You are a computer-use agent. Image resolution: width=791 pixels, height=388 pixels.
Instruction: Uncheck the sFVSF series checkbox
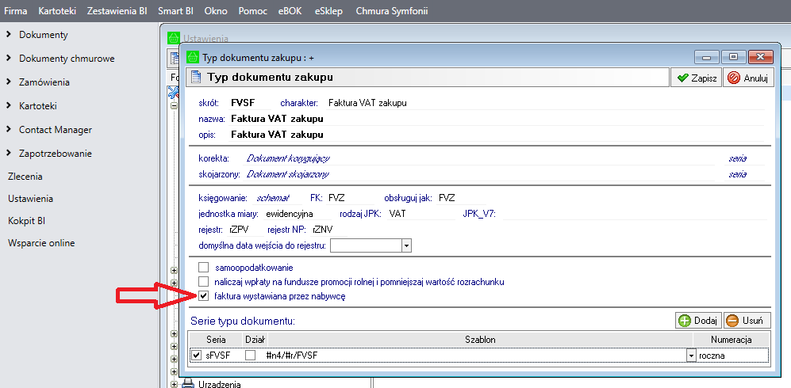(196, 356)
